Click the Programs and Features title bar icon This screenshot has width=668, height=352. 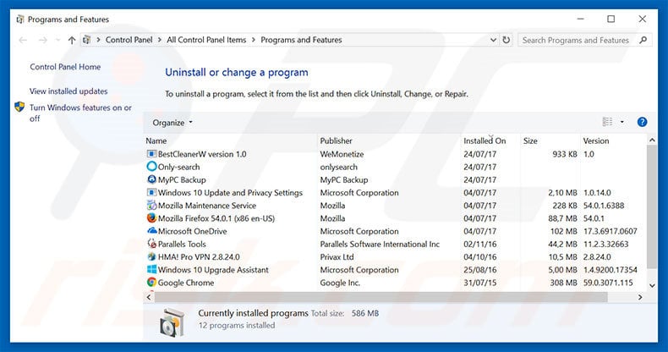pos(20,19)
